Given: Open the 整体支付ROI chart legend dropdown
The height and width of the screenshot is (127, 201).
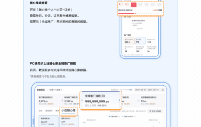Looking at the screenshot, I should (129, 116).
